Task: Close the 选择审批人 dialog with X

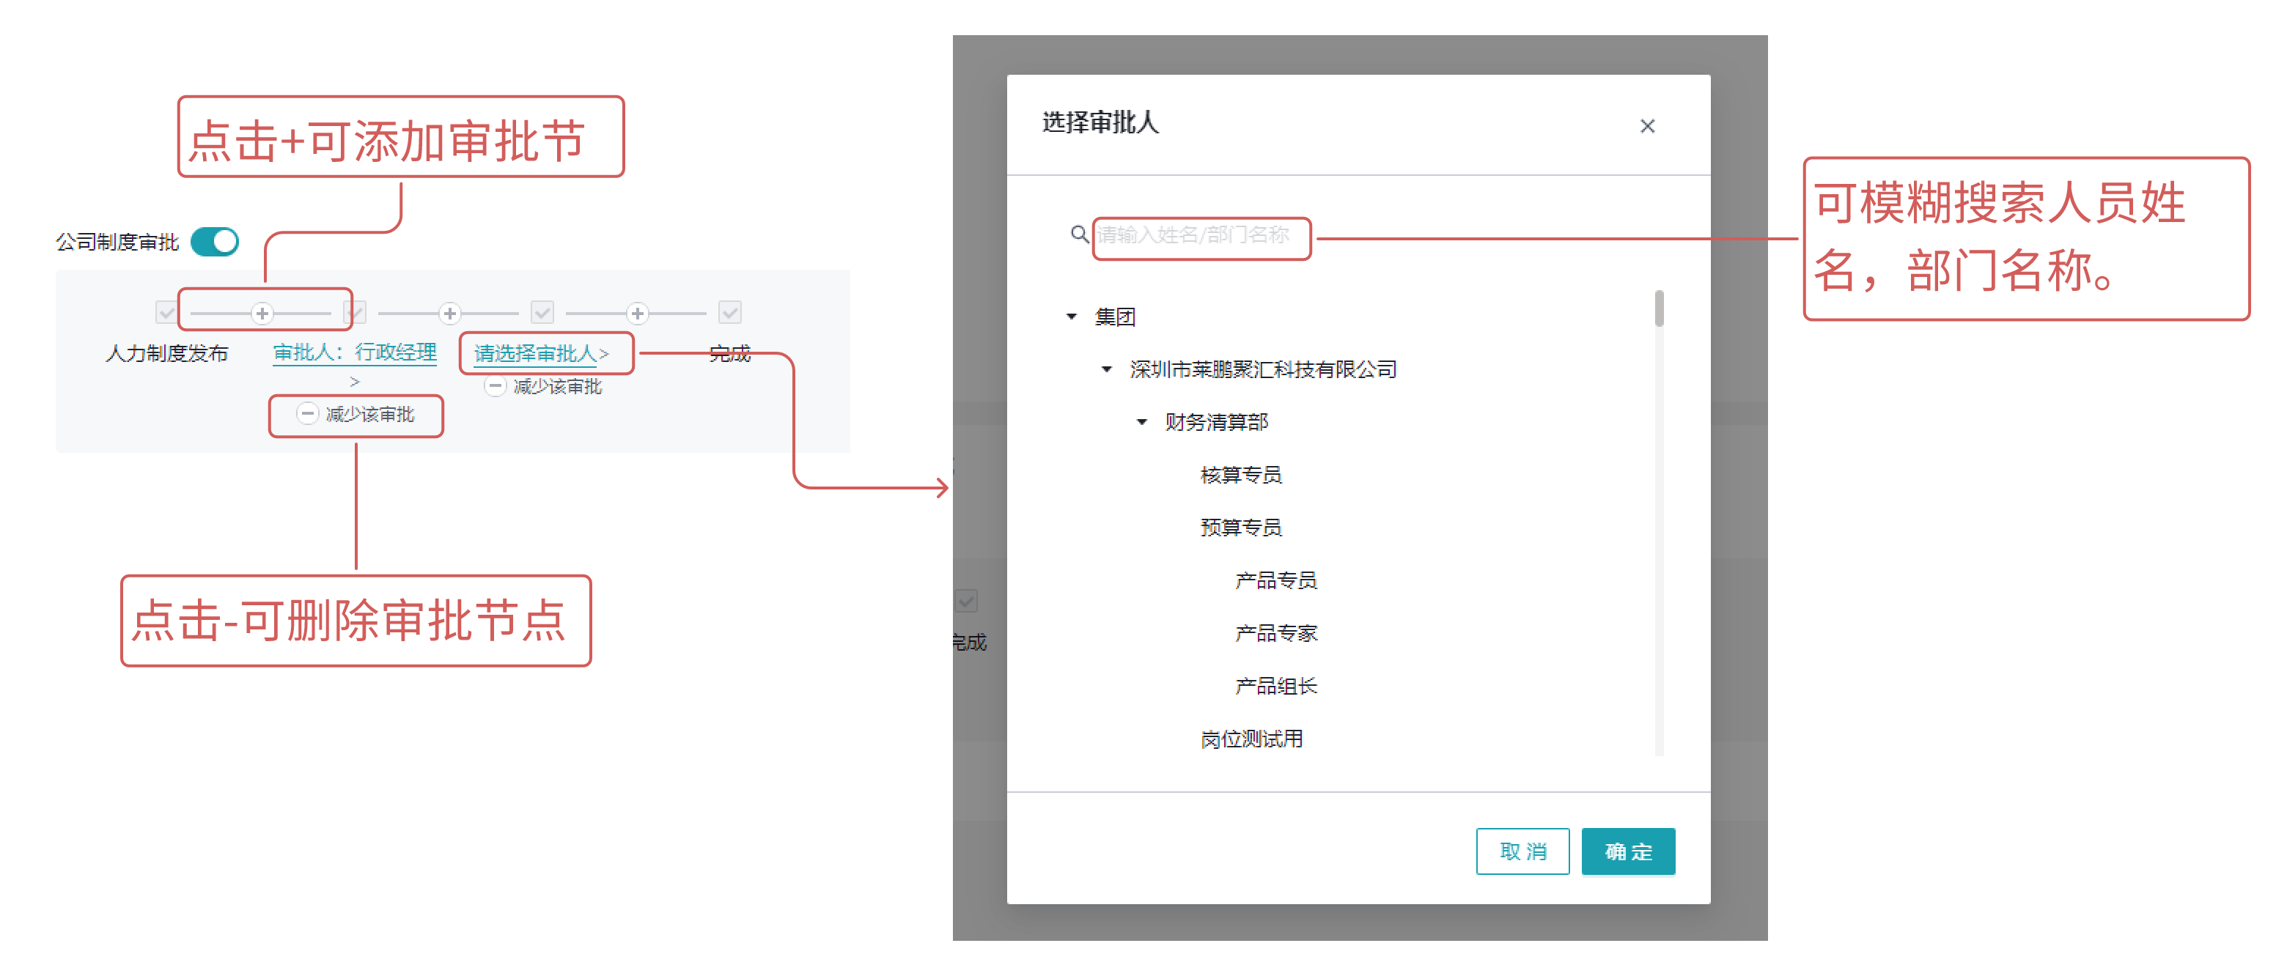Action: coord(1647,126)
